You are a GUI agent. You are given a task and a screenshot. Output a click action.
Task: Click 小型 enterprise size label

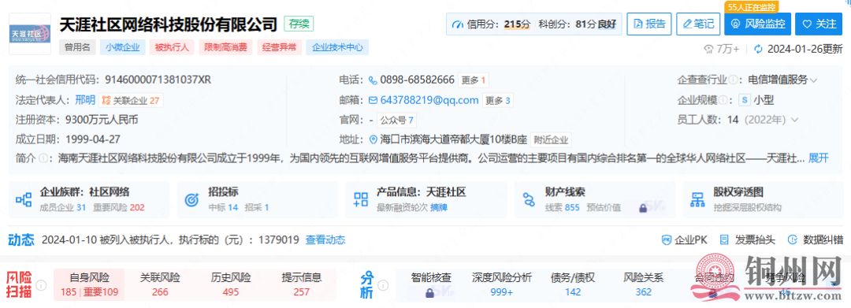[763, 100]
